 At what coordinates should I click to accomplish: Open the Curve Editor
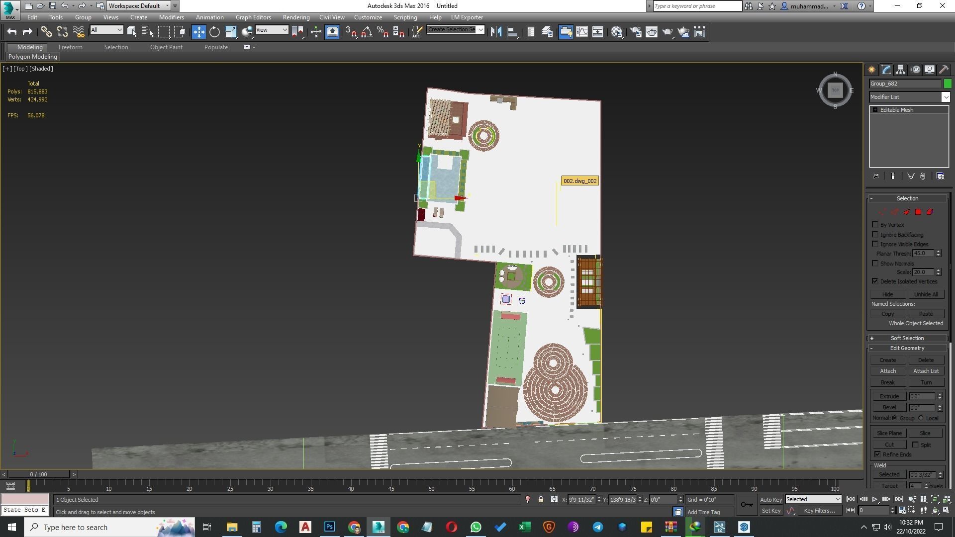point(581,32)
